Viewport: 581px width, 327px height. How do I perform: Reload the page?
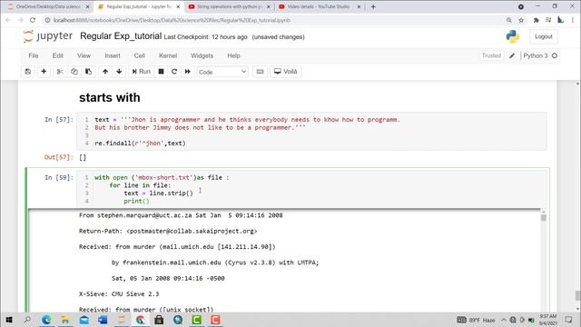pos(33,20)
